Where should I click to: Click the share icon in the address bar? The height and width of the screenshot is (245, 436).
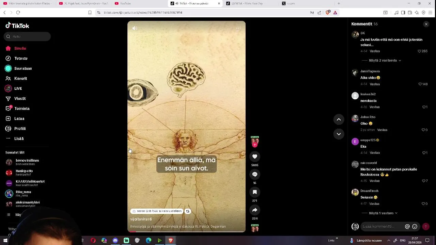click(x=319, y=13)
